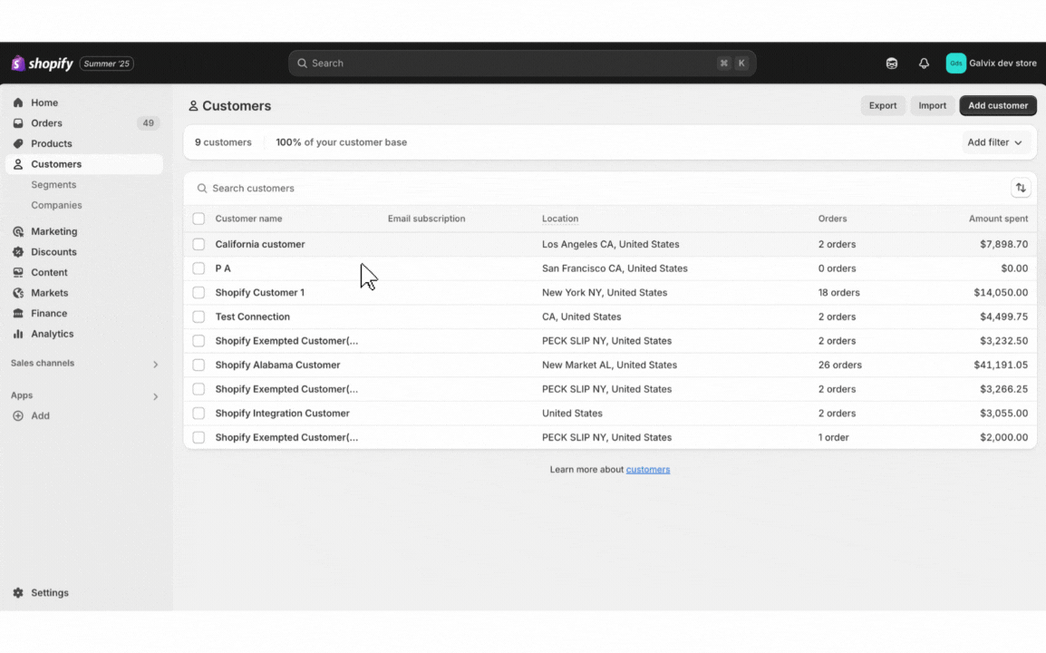Open the notifications bell
Screen dimensions: 1046x653
click(924, 63)
